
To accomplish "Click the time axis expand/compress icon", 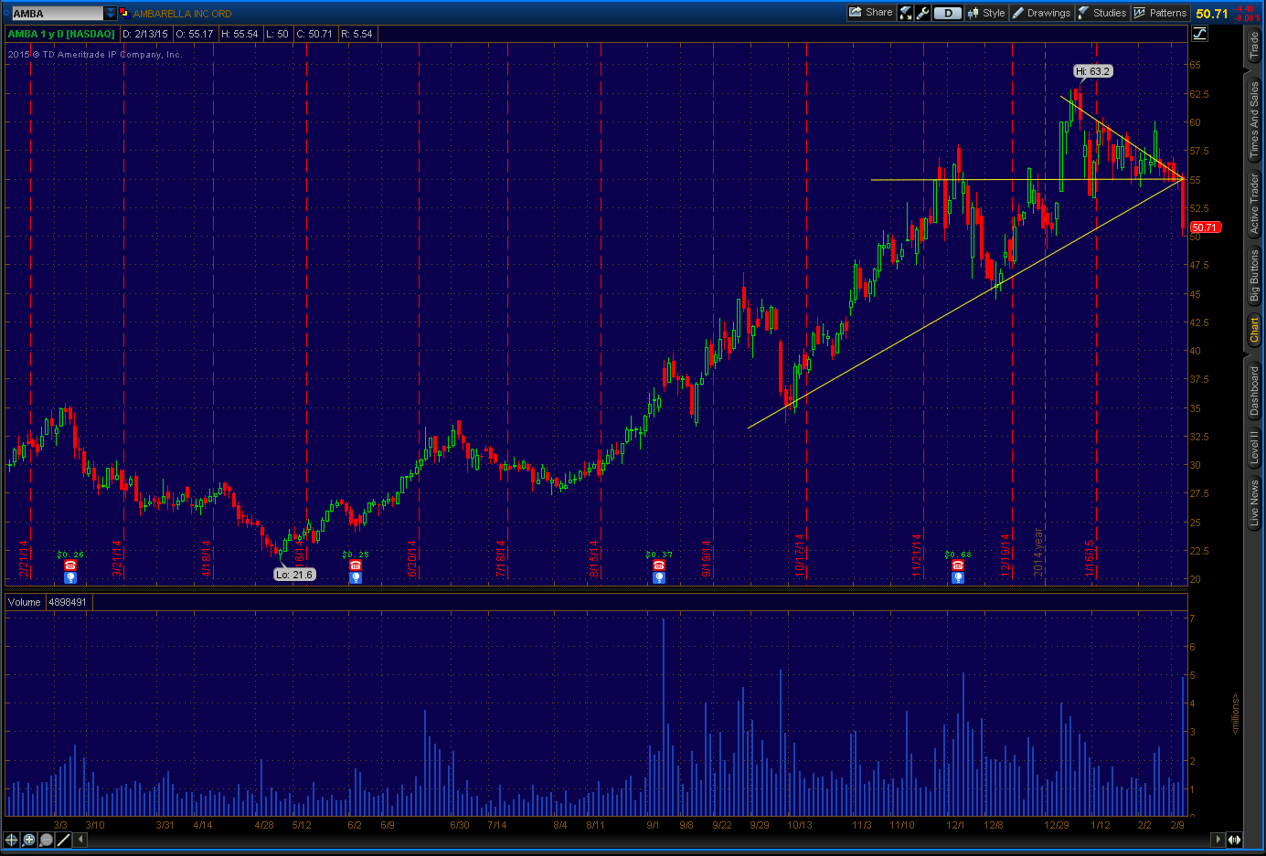I will [1234, 840].
